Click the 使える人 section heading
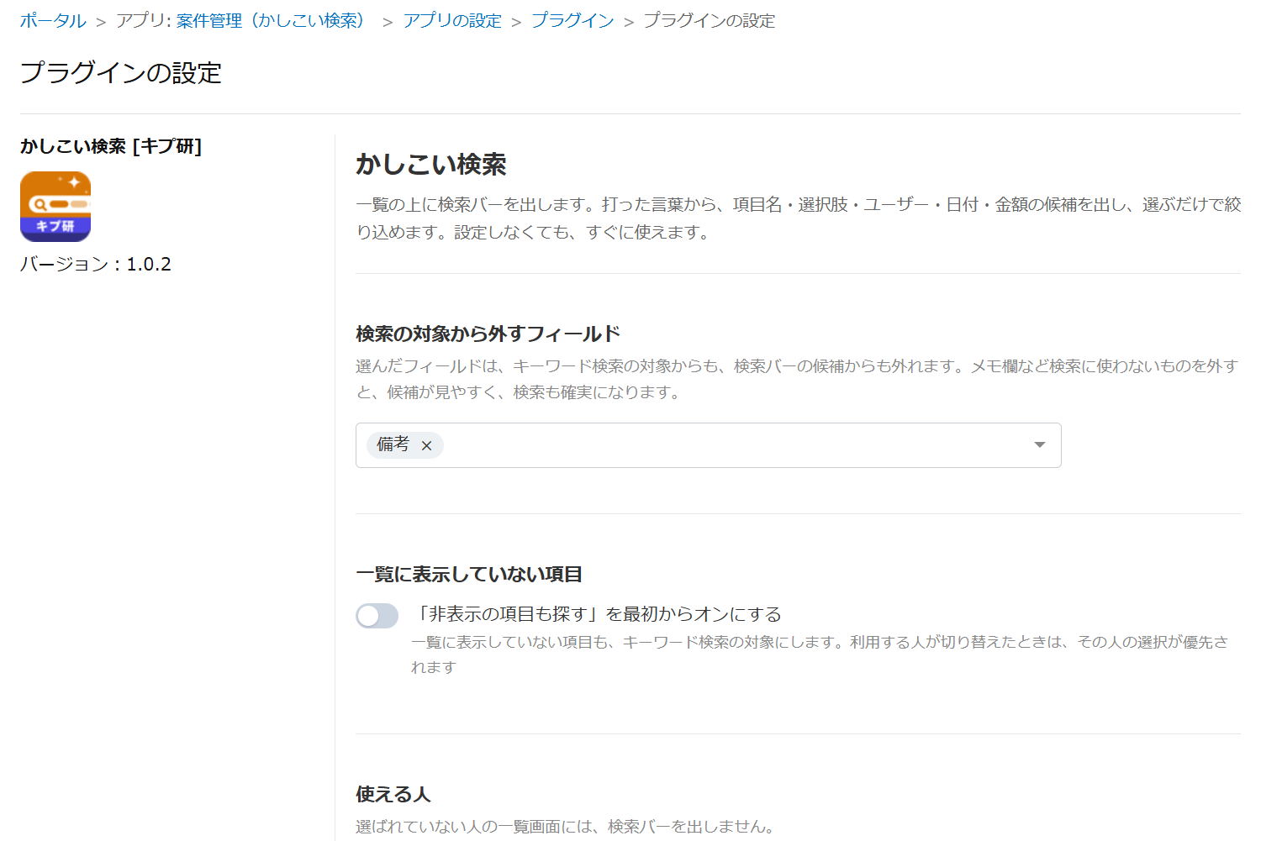The height and width of the screenshot is (841, 1261). (x=393, y=794)
